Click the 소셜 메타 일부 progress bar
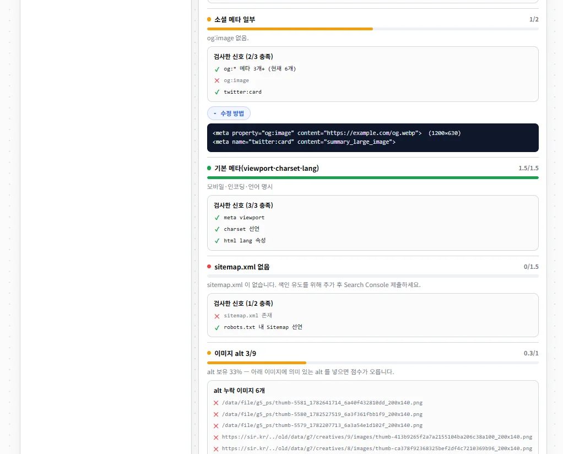This screenshot has width=563, height=454. [373, 29]
